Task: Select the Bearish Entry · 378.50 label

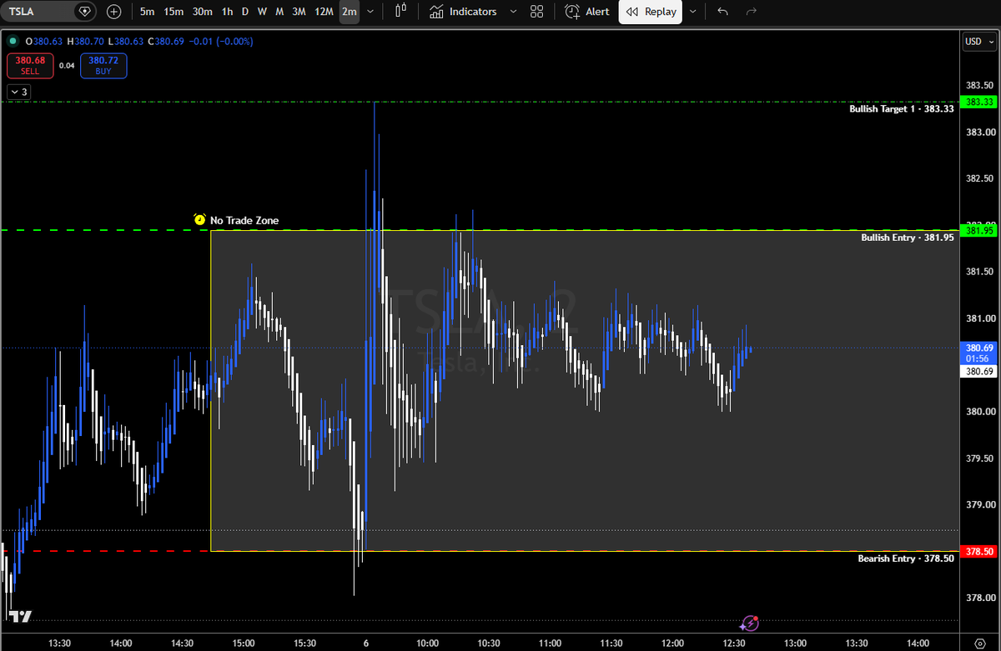Action: point(906,558)
